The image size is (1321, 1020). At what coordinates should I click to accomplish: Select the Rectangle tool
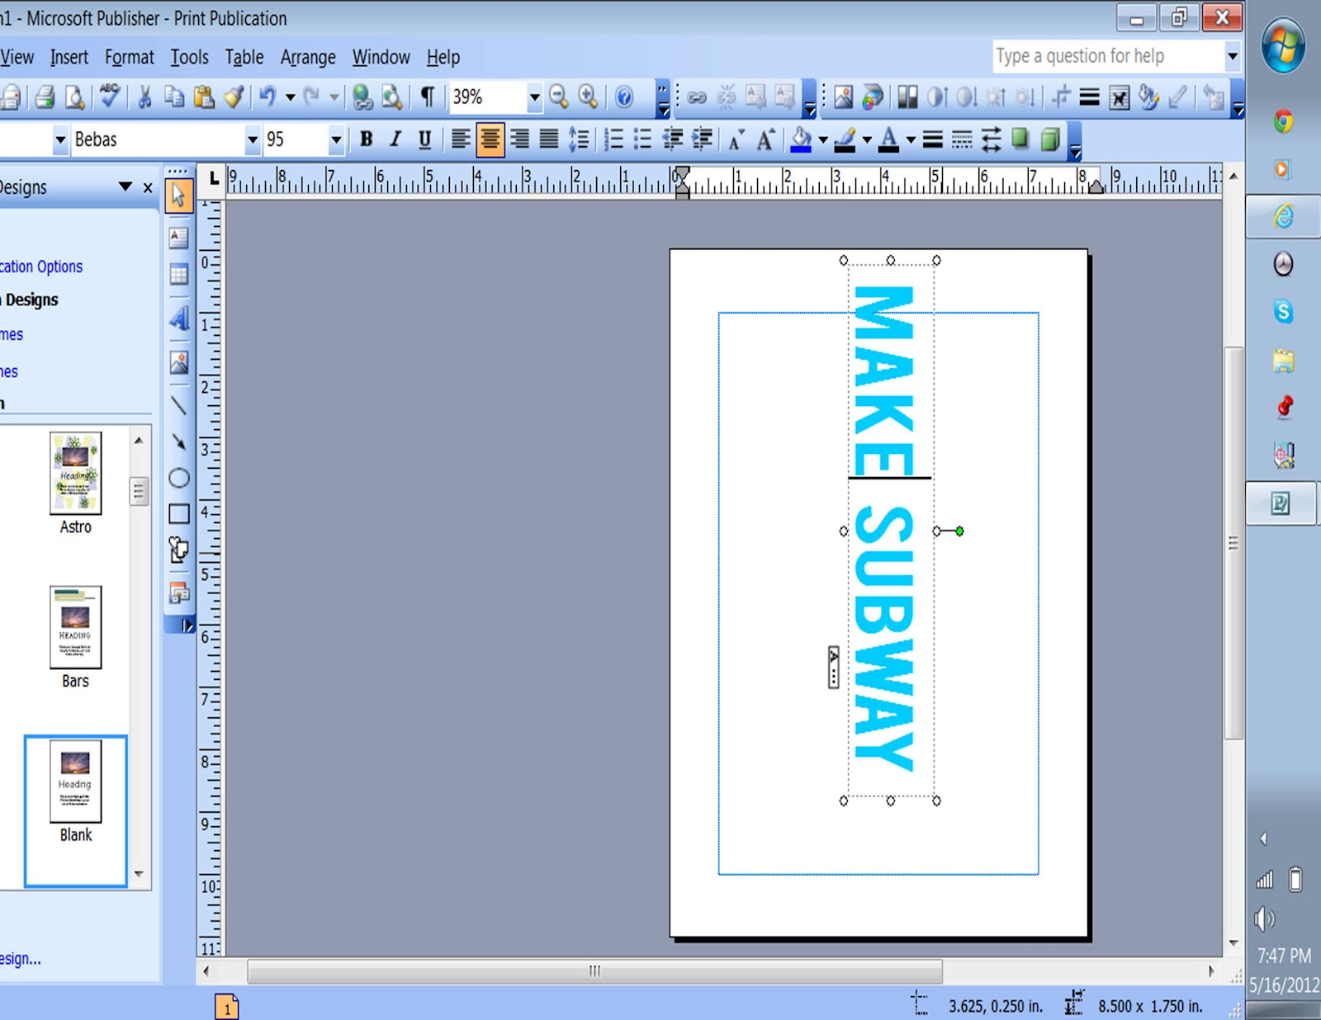(178, 513)
